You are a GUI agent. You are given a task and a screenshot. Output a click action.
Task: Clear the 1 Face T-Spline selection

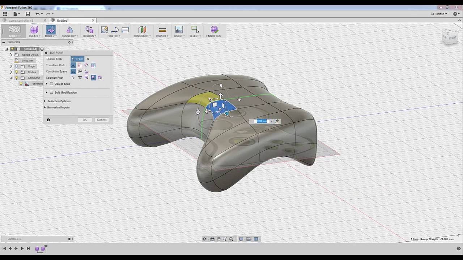88,59
